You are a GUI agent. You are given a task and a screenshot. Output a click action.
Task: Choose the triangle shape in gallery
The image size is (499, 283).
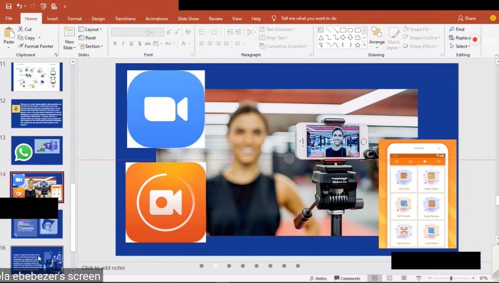click(x=321, y=37)
